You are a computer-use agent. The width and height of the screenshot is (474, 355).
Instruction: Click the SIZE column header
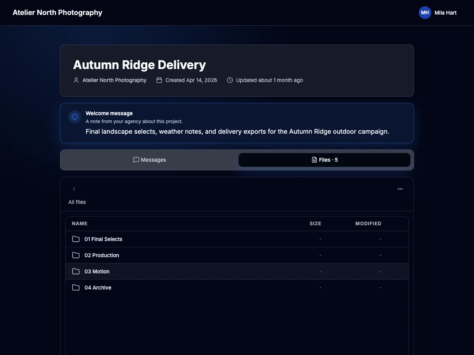(316, 224)
